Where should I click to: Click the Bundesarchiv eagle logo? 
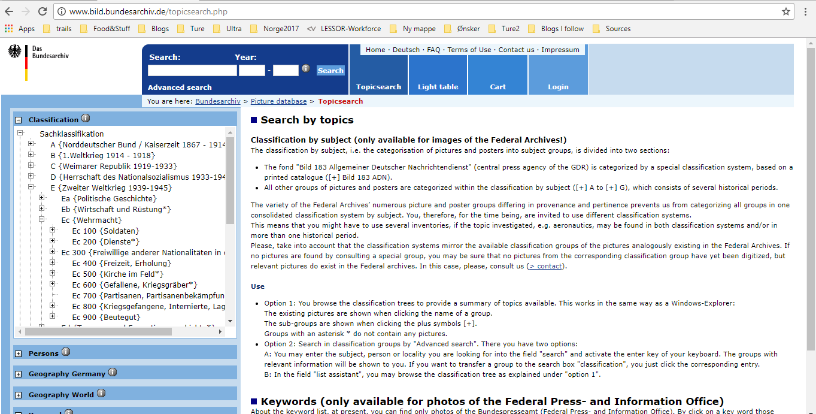[x=14, y=52]
